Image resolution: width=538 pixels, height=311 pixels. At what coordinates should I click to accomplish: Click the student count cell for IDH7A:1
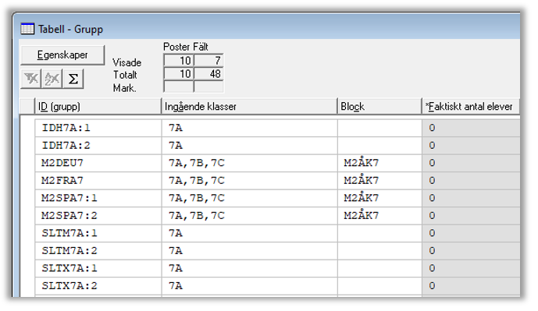pyautogui.click(x=471, y=128)
